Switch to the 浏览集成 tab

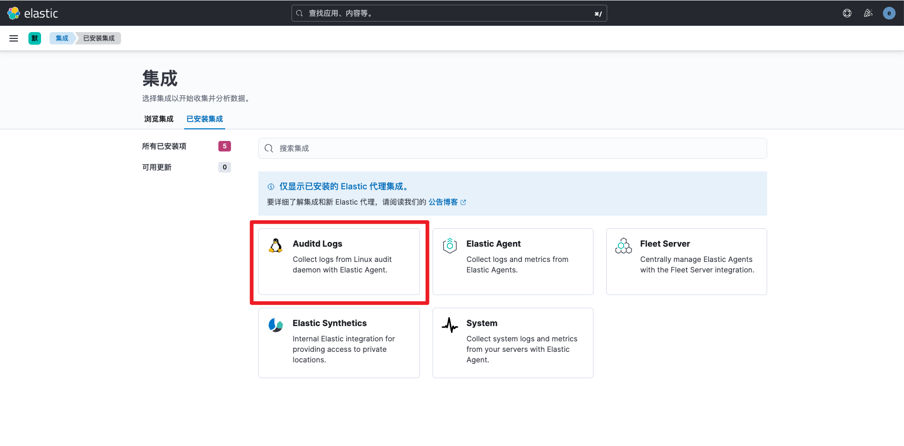tap(159, 119)
